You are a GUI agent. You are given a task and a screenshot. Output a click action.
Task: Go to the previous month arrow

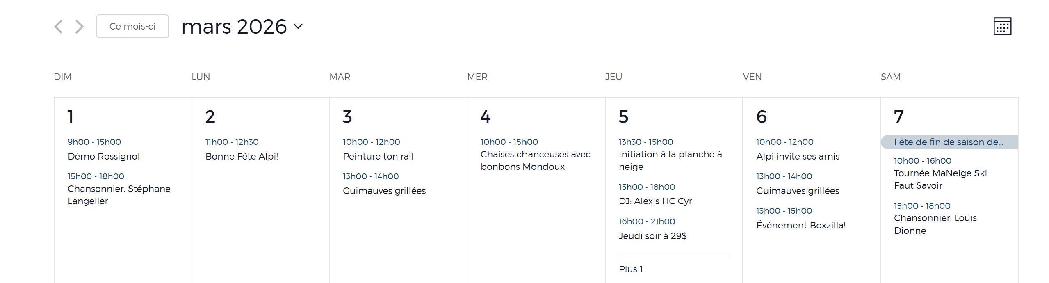pyautogui.click(x=59, y=27)
